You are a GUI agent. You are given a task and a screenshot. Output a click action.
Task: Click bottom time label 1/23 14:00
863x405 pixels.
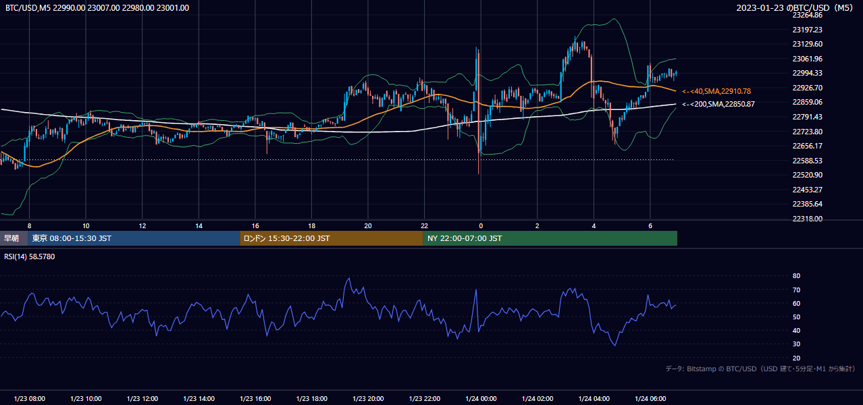click(x=199, y=399)
